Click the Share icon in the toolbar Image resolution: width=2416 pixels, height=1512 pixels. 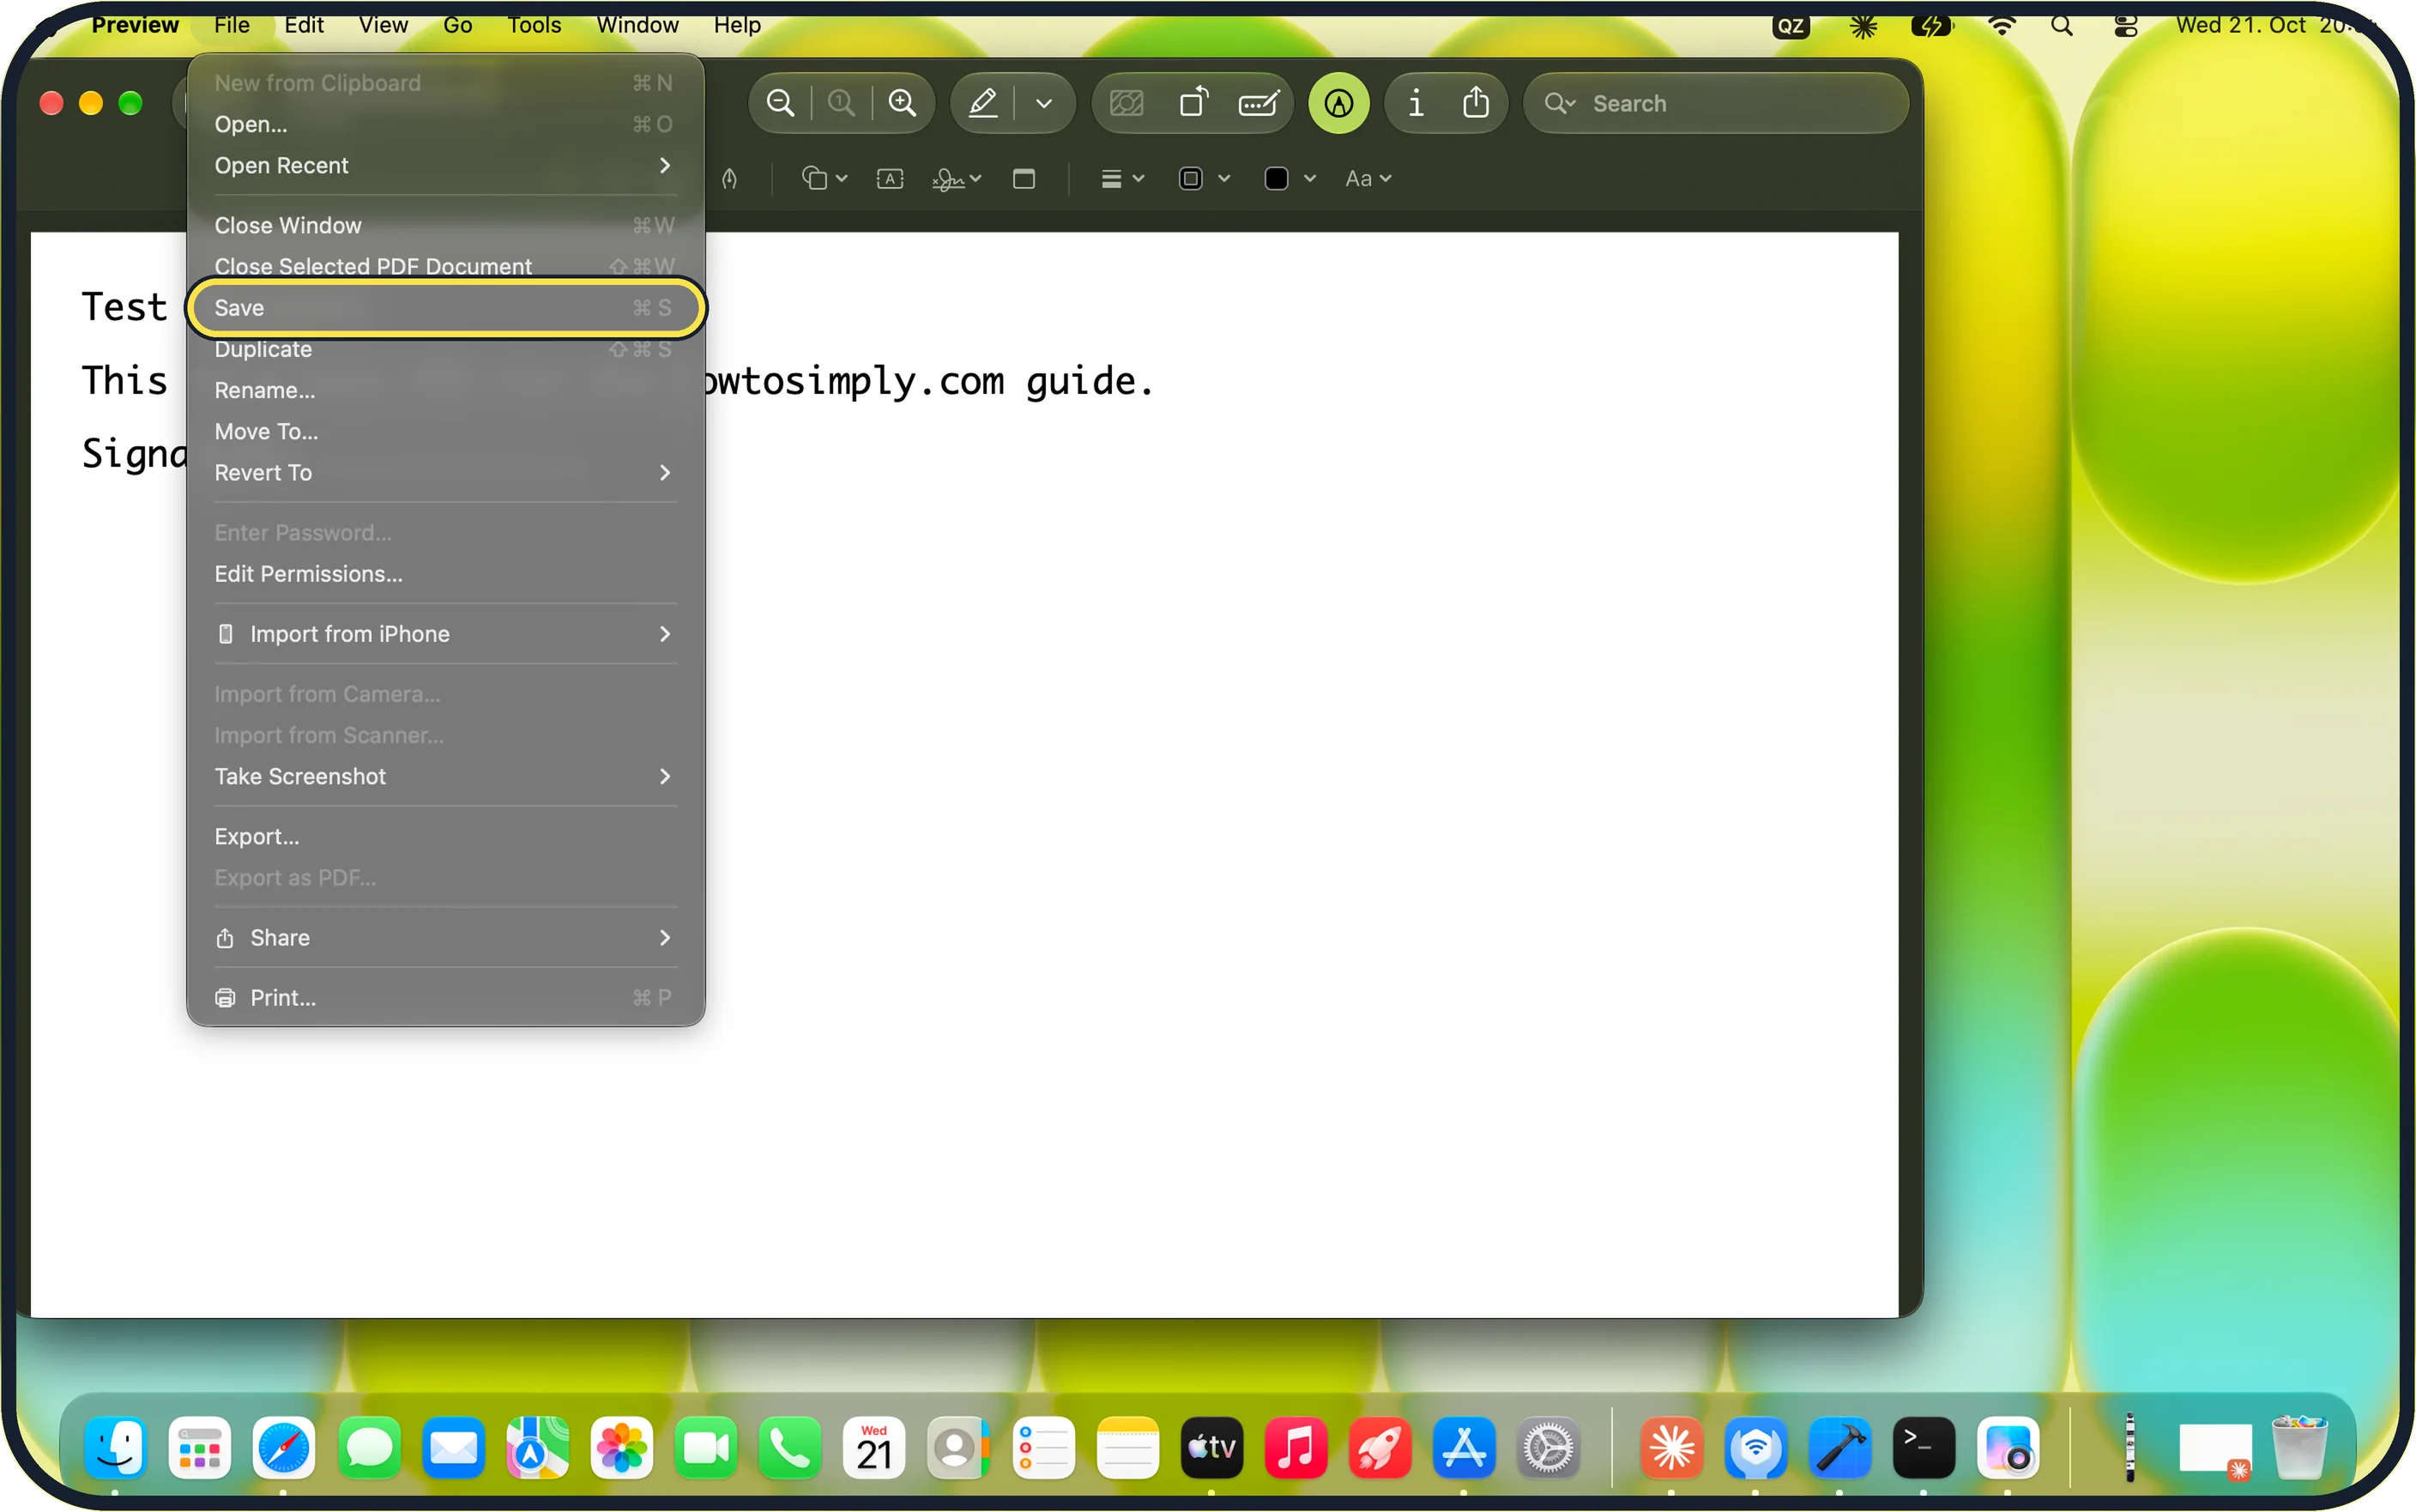point(1476,103)
